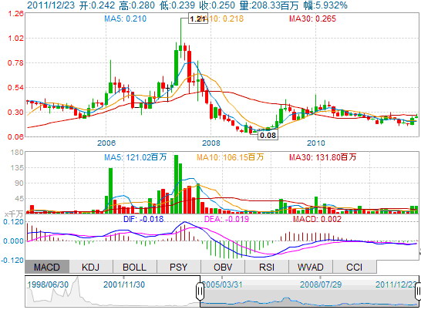421x313 pixels.
Task: Click the 1998/06/30 timeline date marker
Action: tap(48, 284)
